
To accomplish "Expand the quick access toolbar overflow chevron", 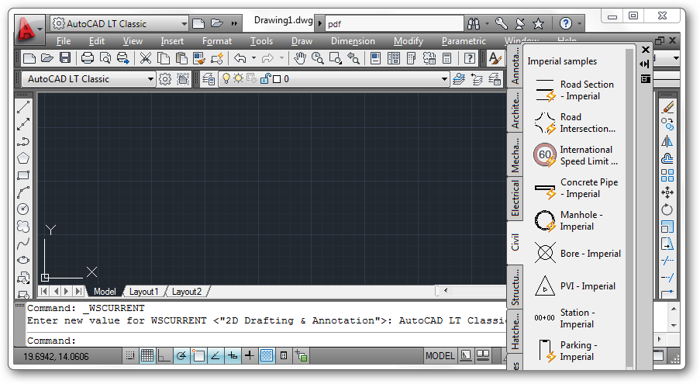I will click(234, 23).
